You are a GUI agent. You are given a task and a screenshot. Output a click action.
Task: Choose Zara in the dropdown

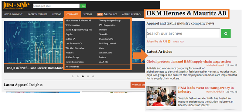101,48
